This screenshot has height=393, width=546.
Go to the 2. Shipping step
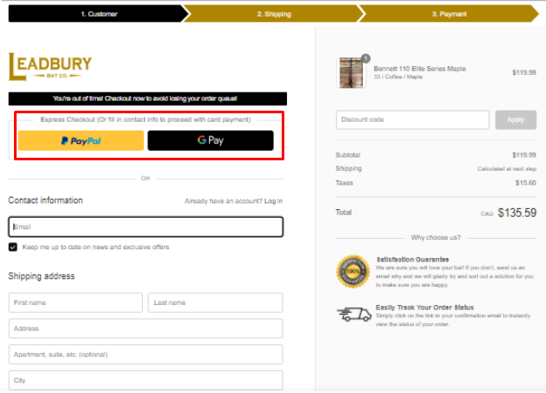[x=274, y=14]
